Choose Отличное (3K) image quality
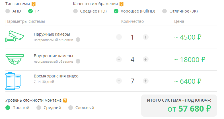Screen dimensions: 224x119 pyautogui.click(x=165, y=11)
